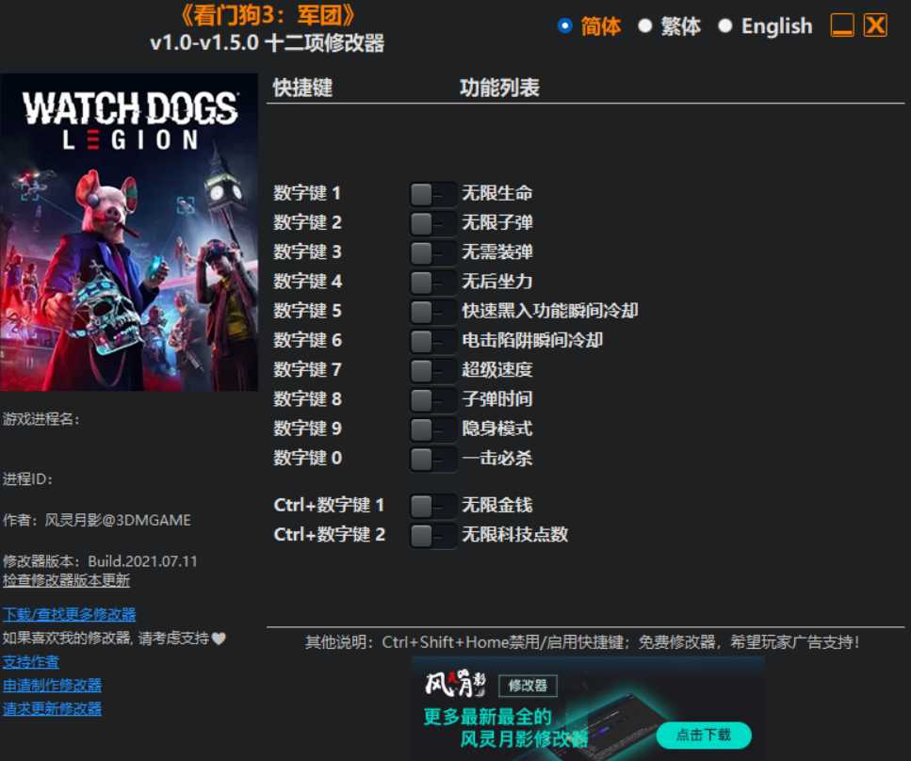The width and height of the screenshot is (911, 761).
Task: Open the 下载/查找更多修改器 link
Action: pyautogui.click(x=69, y=614)
